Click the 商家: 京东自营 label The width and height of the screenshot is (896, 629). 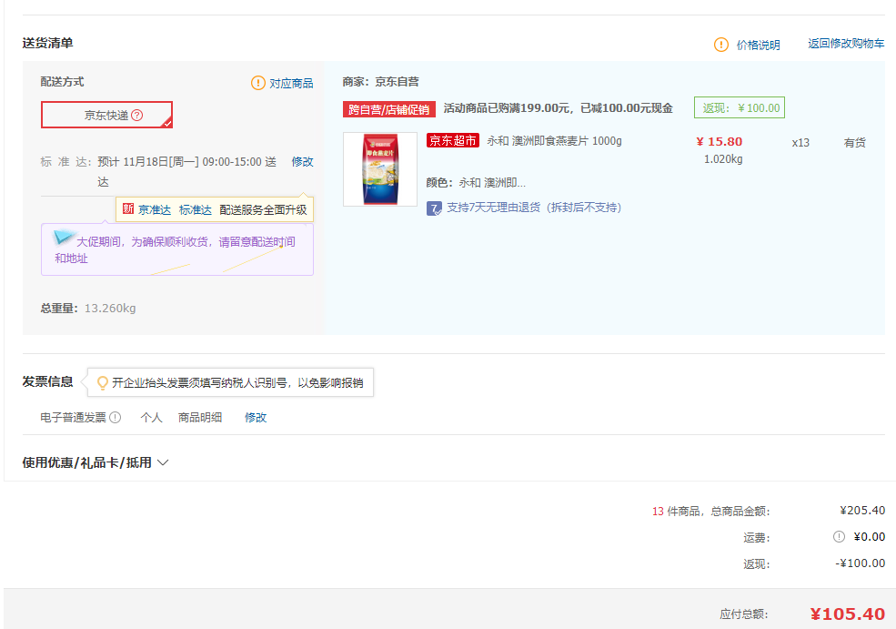click(380, 82)
